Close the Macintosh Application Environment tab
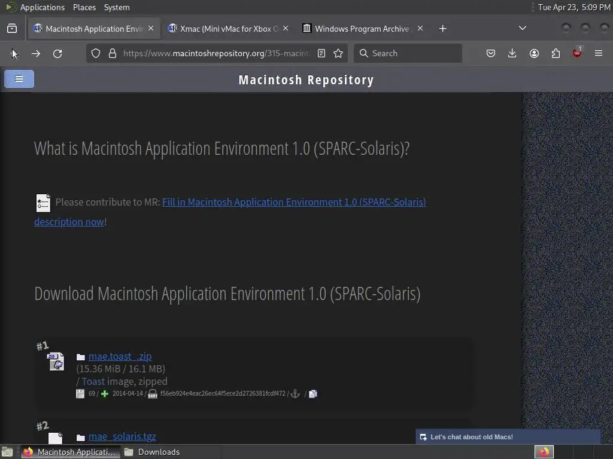This screenshot has height=459, width=613. (151, 28)
